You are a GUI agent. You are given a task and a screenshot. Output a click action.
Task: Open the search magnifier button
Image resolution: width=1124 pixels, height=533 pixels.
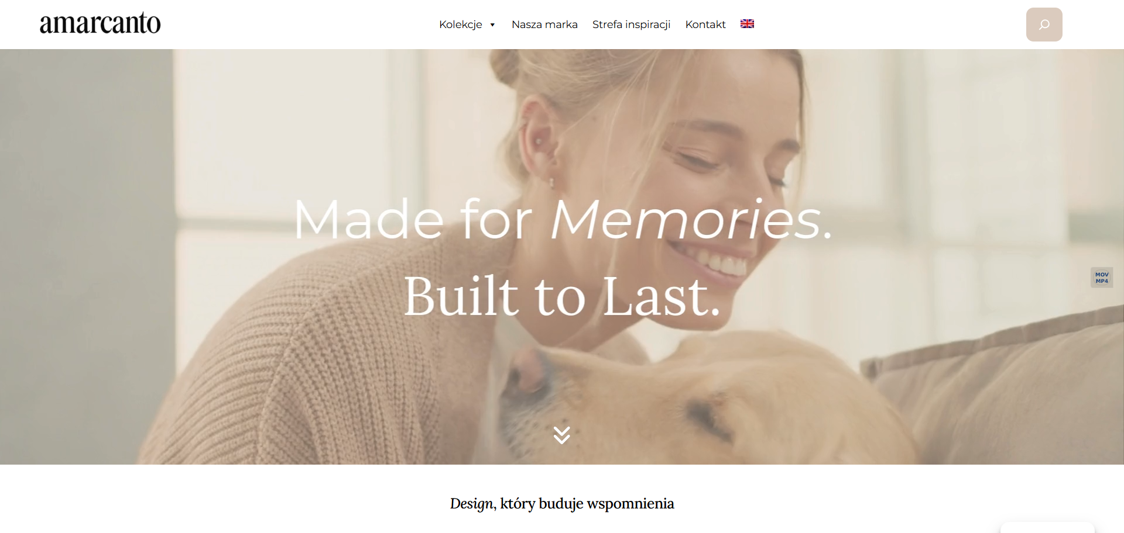(1044, 25)
